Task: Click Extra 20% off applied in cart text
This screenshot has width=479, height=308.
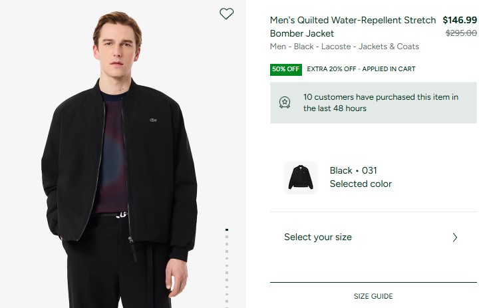Action: [x=361, y=69]
